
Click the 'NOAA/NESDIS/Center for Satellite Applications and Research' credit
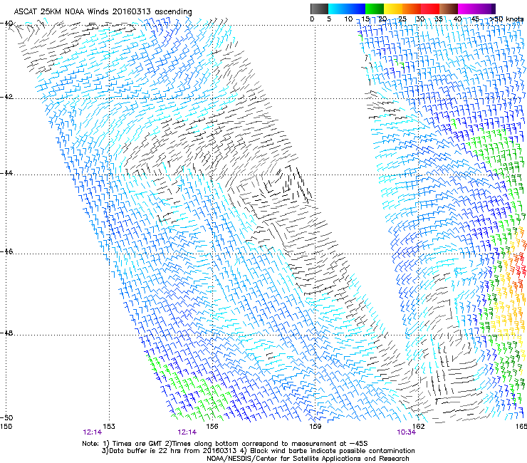[x=308, y=459]
